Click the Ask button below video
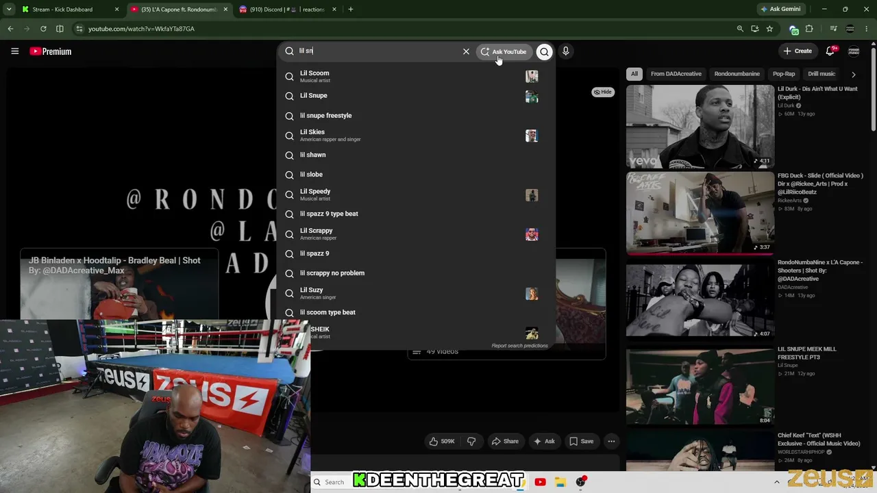 [545, 442]
